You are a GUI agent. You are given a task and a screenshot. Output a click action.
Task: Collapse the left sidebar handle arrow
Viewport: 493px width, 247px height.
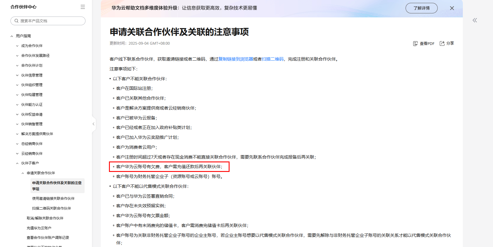coord(93,124)
